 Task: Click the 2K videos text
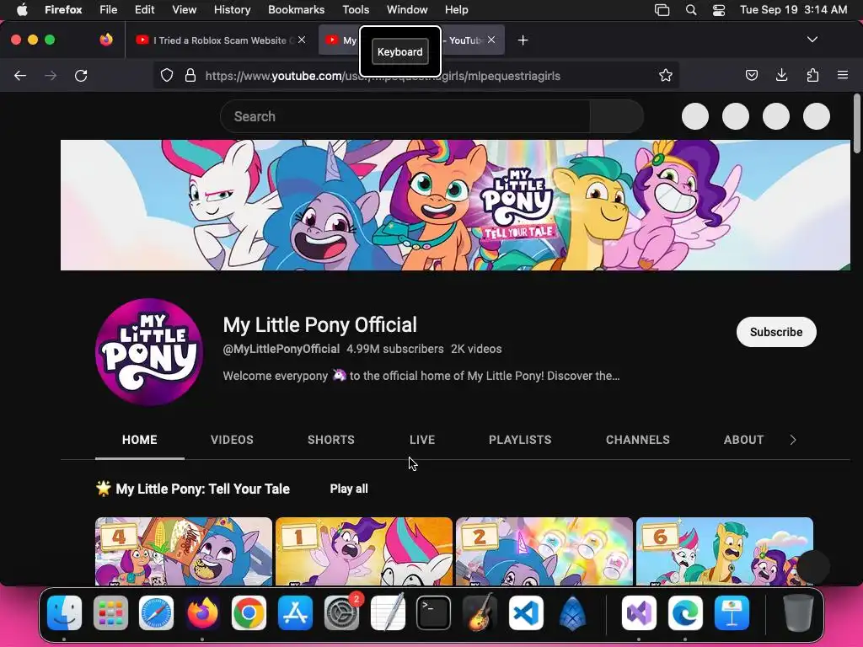[x=476, y=349]
